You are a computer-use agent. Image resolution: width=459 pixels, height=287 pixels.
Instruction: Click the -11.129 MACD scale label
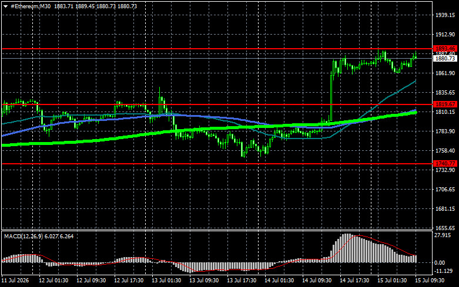click(443, 271)
